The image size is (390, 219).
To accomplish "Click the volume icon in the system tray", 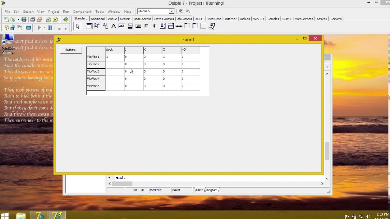I will 368,217.
